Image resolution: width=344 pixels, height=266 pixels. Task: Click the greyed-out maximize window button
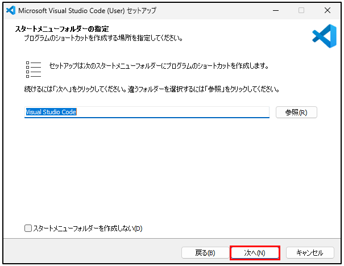(x=301, y=10)
